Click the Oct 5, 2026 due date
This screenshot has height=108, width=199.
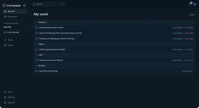pyautogui.click(x=189, y=39)
